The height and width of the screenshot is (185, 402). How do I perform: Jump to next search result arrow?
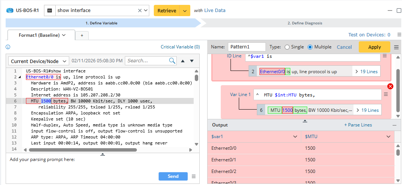pos(192,61)
